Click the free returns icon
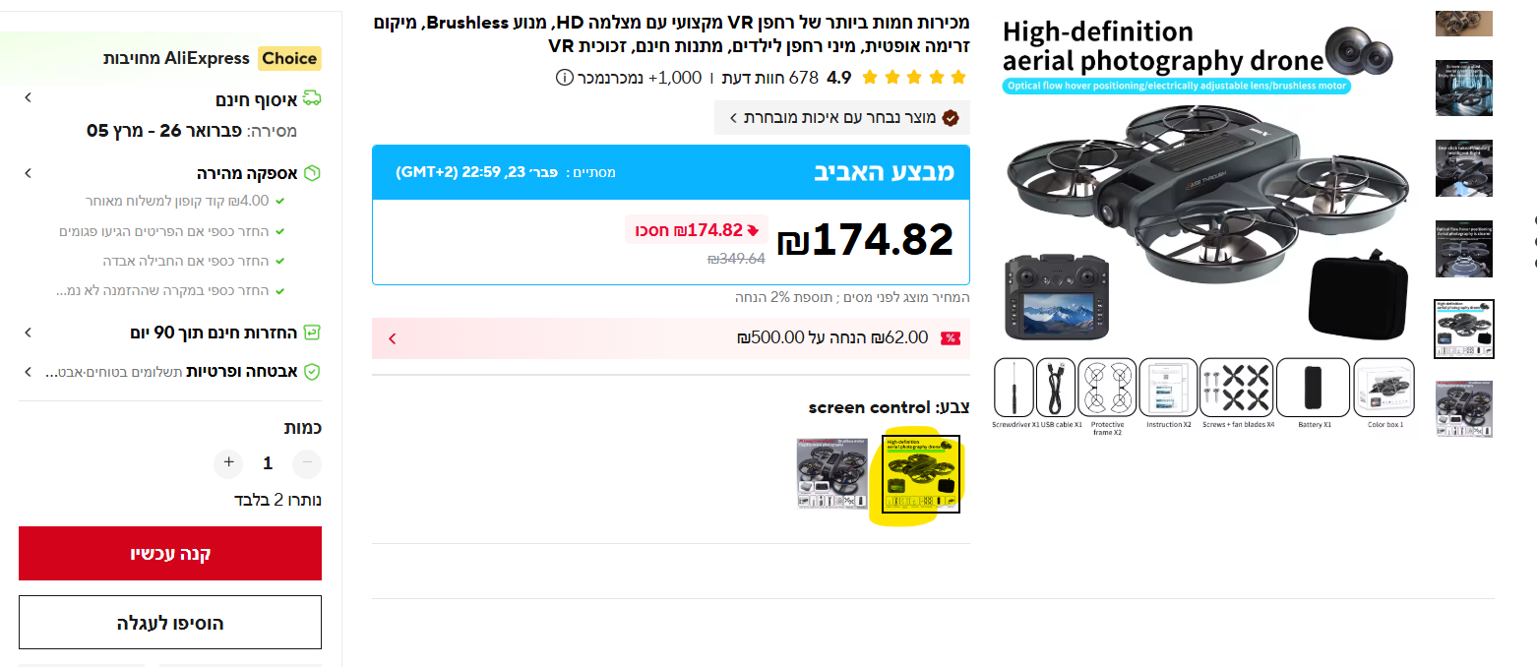 313,333
